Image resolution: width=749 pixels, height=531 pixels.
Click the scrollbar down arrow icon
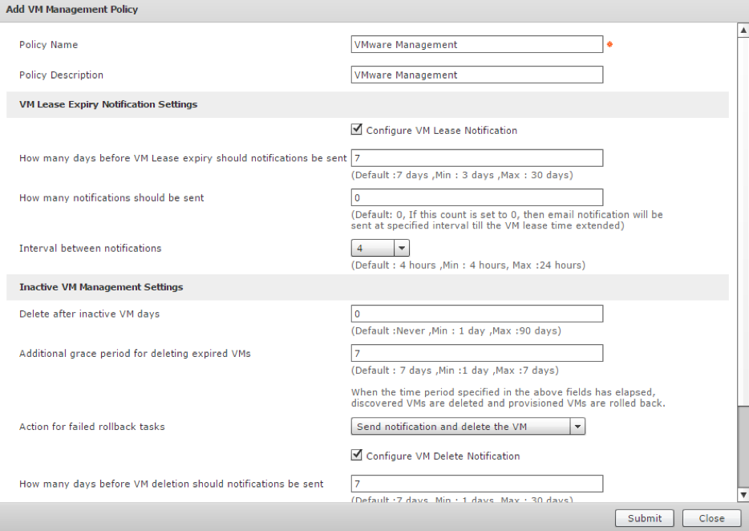(742, 495)
